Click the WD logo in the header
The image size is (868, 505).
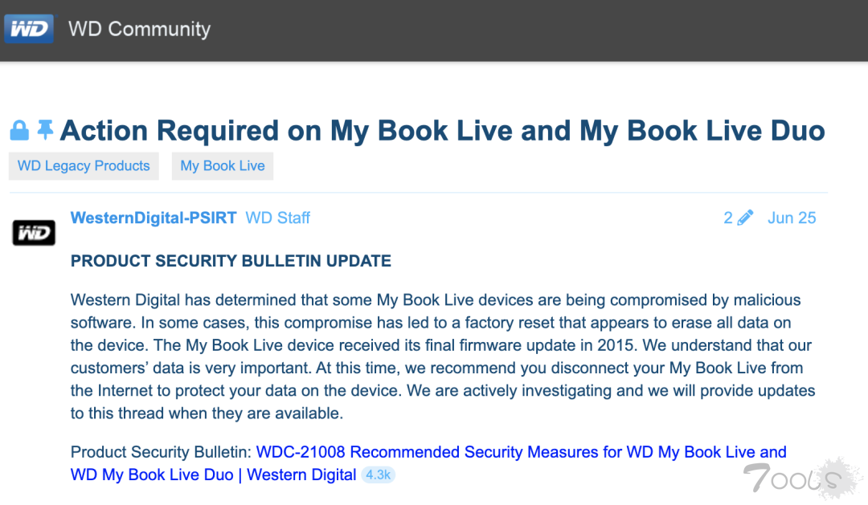[29, 30]
